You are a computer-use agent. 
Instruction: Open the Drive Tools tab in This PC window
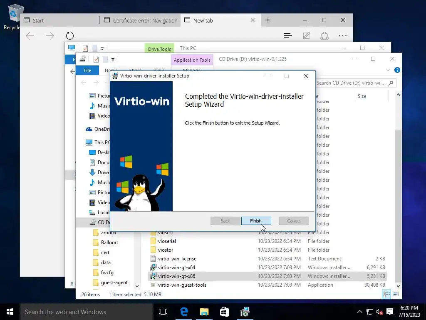[159, 49]
